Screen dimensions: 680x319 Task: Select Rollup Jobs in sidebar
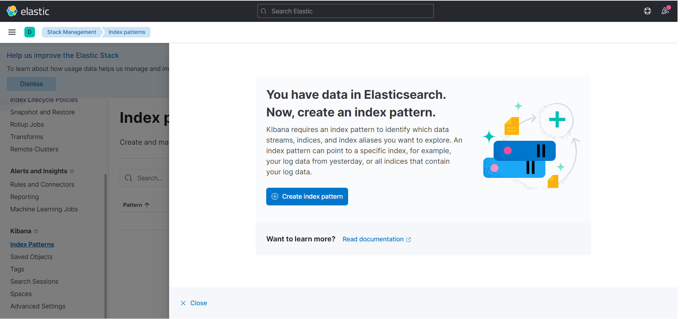(x=27, y=125)
